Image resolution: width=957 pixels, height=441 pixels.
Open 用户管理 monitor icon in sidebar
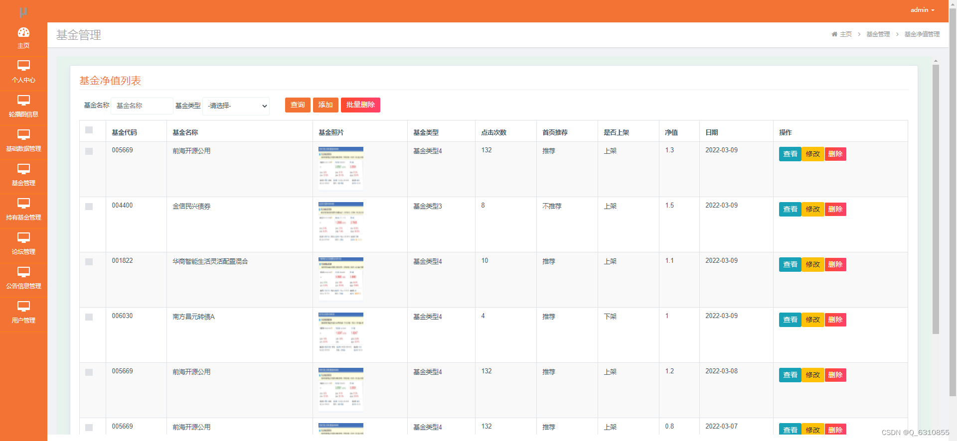23,306
